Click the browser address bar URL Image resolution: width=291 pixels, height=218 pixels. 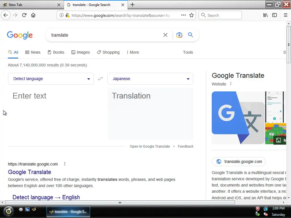point(121,15)
